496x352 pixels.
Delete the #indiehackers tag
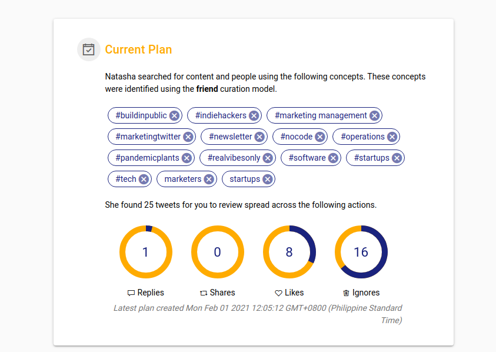[x=254, y=115]
